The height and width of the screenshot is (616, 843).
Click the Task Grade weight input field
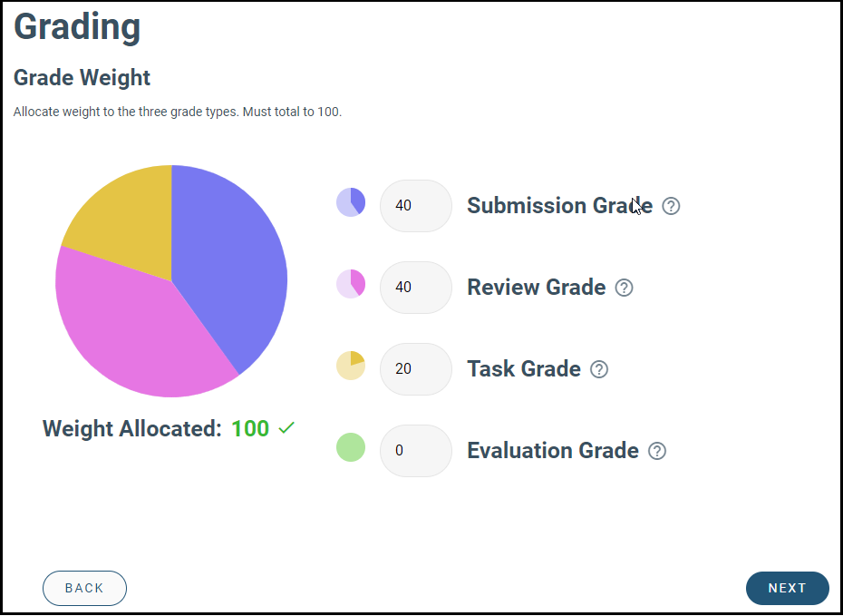(x=415, y=369)
